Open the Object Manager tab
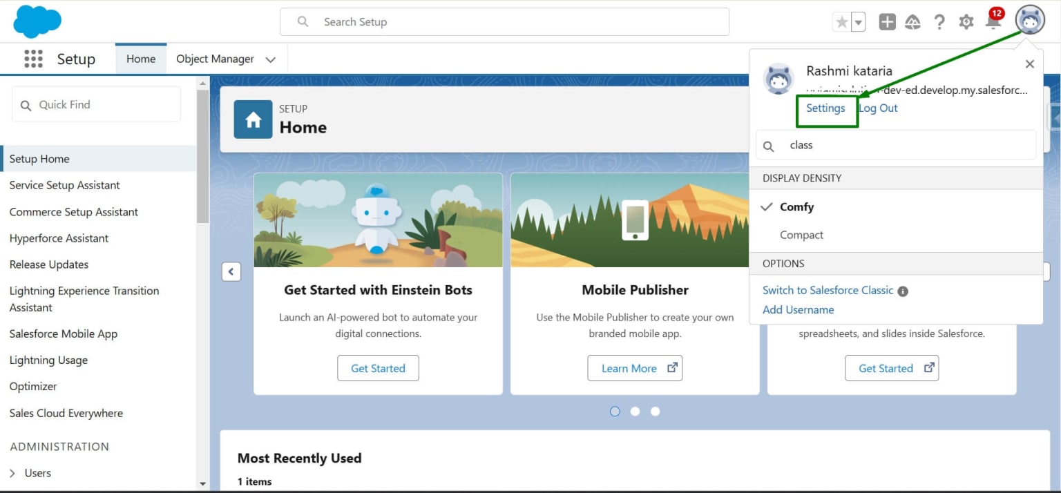 (x=215, y=59)
